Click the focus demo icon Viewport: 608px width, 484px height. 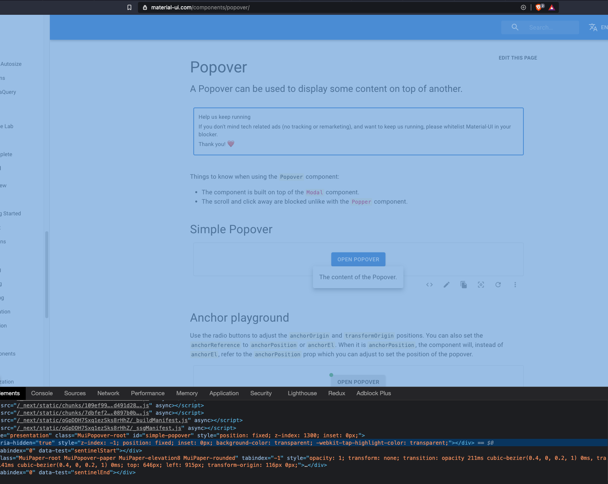(481, 285)
